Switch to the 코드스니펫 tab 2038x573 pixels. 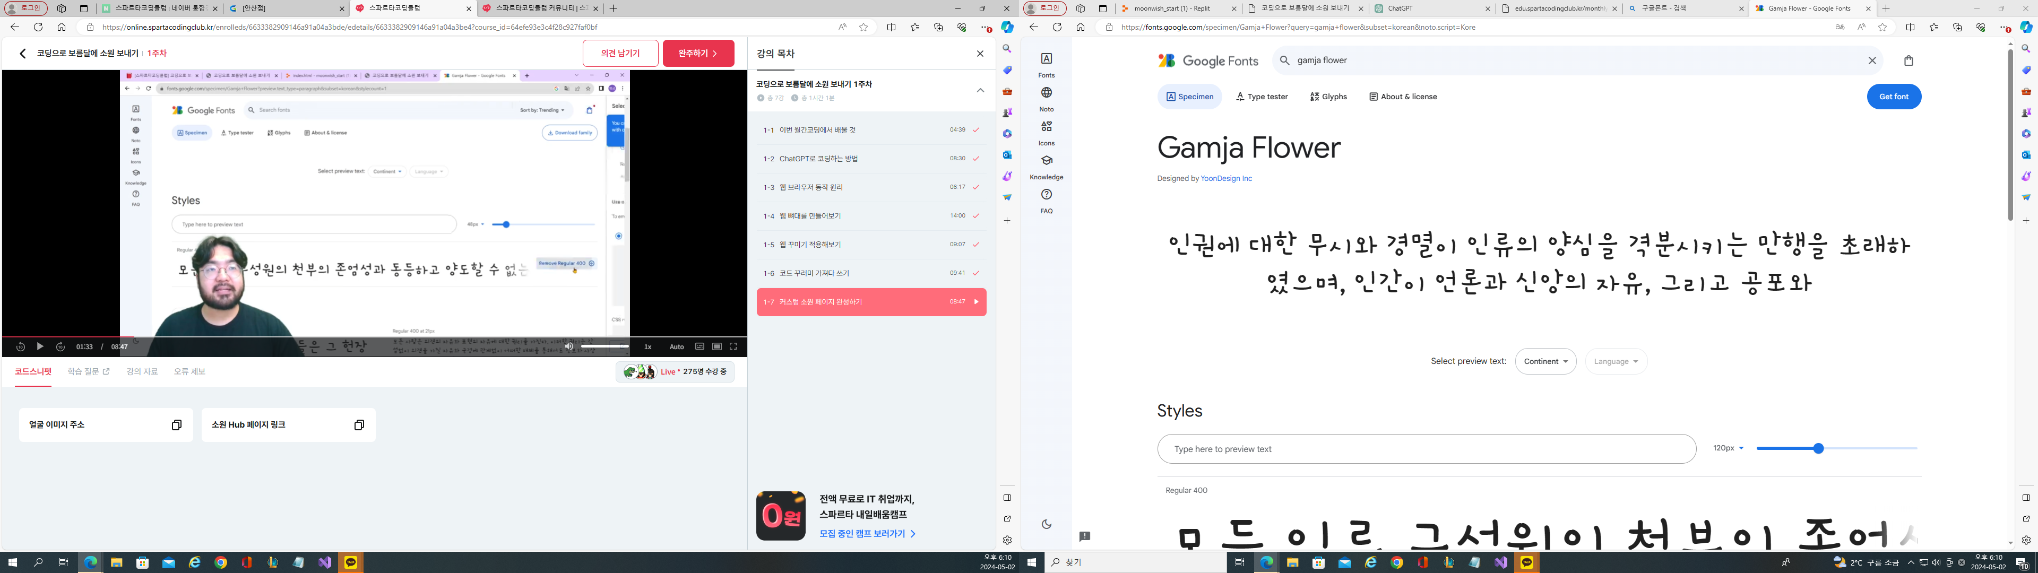click(33, 371)
